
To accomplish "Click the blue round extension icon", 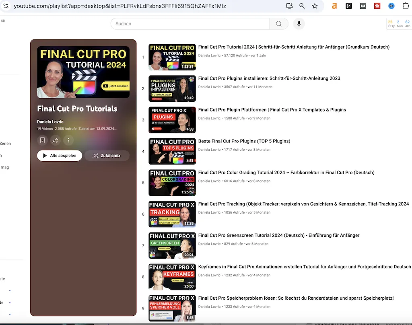I will (x=391, y=6).
